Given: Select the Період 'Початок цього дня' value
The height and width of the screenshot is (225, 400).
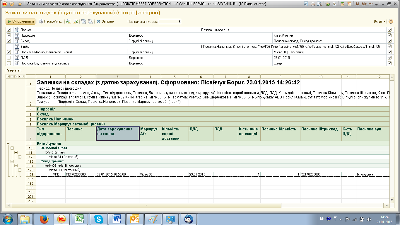Looking at the screenshot, I should click(293, 30).
